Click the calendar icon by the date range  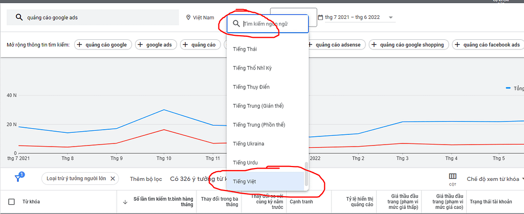tap(321, 17)
